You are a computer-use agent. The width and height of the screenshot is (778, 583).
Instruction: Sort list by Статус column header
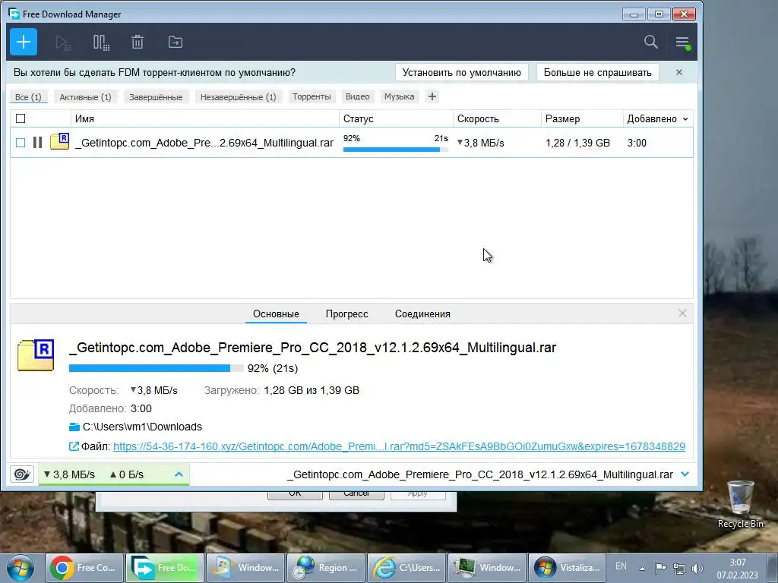[x=396, y=118]
